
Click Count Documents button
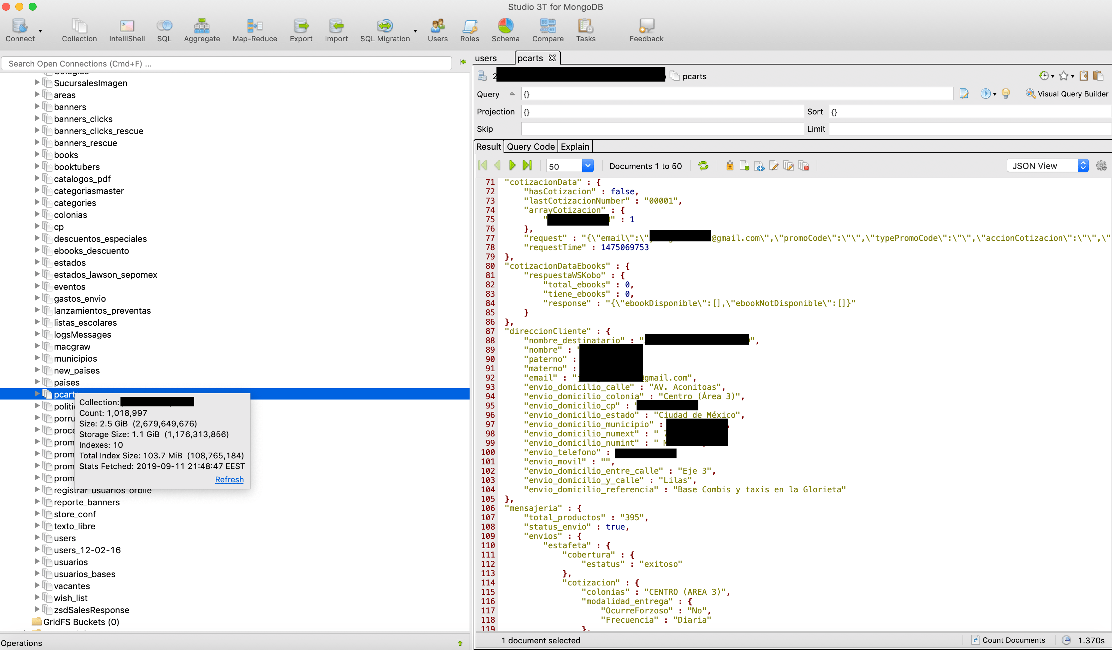click(x=1009, y=640)
